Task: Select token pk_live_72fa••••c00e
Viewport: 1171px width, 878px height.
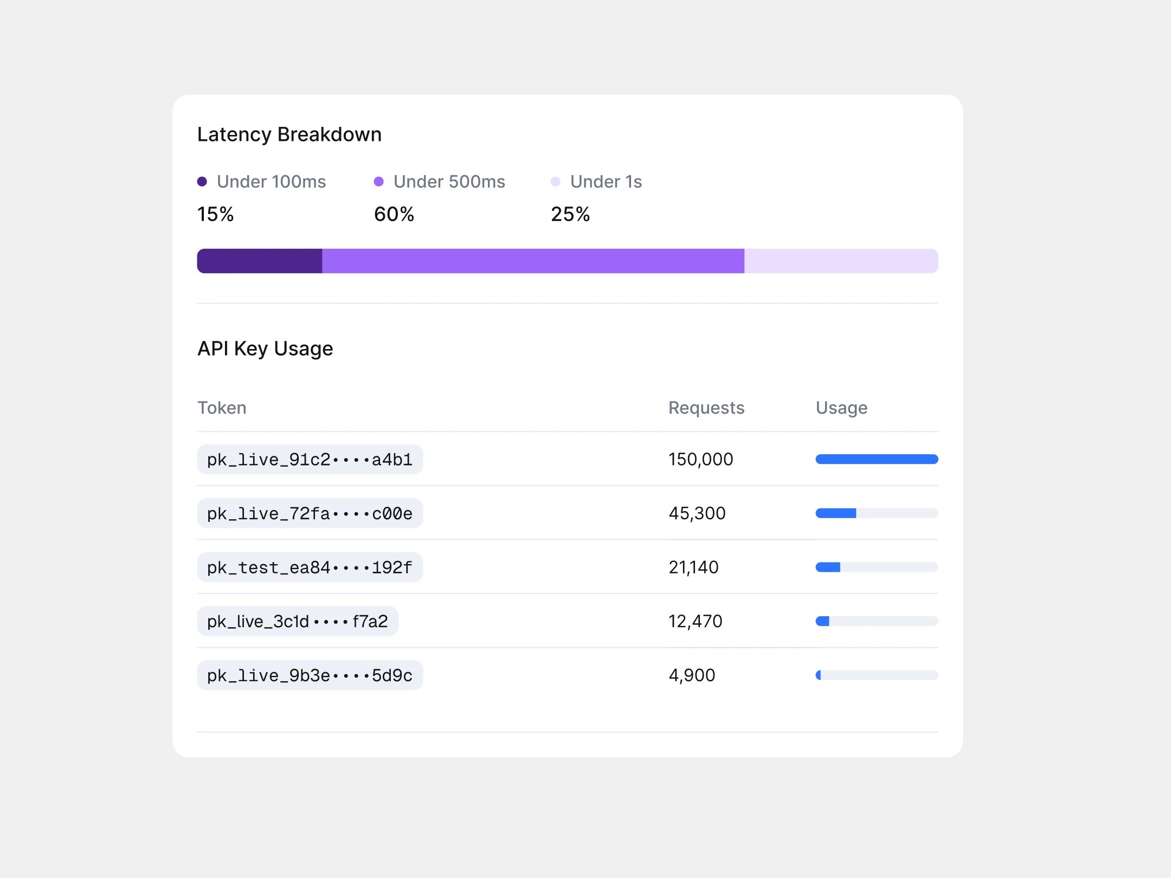Action: coord(310,513)
